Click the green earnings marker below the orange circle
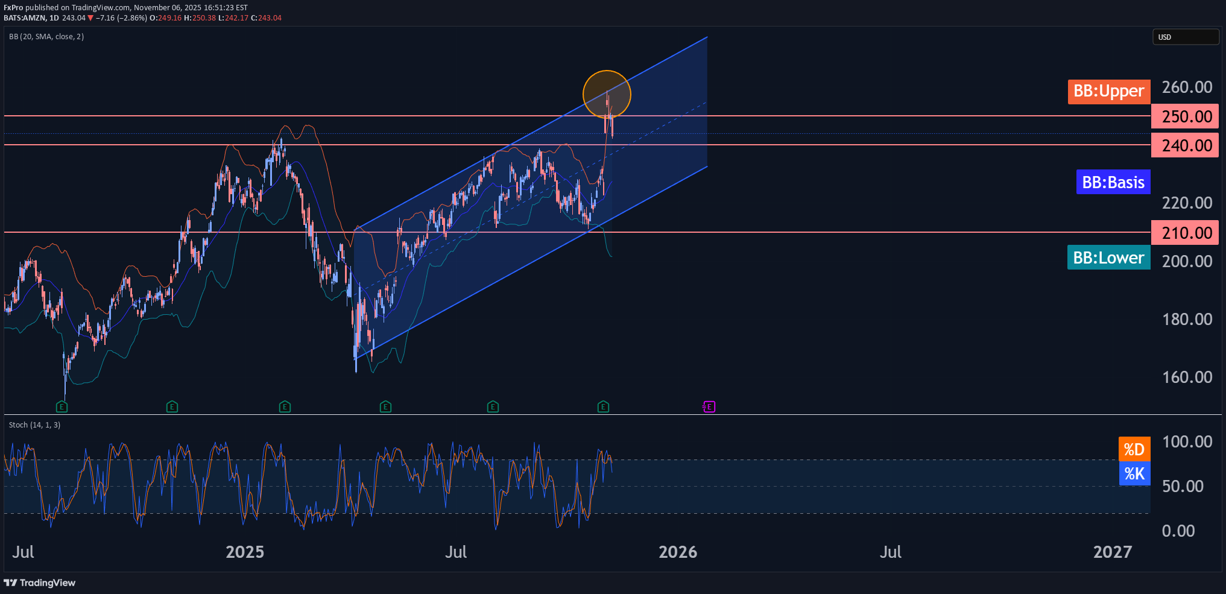This screenshot has height=594, width=1226. (603, 407)
